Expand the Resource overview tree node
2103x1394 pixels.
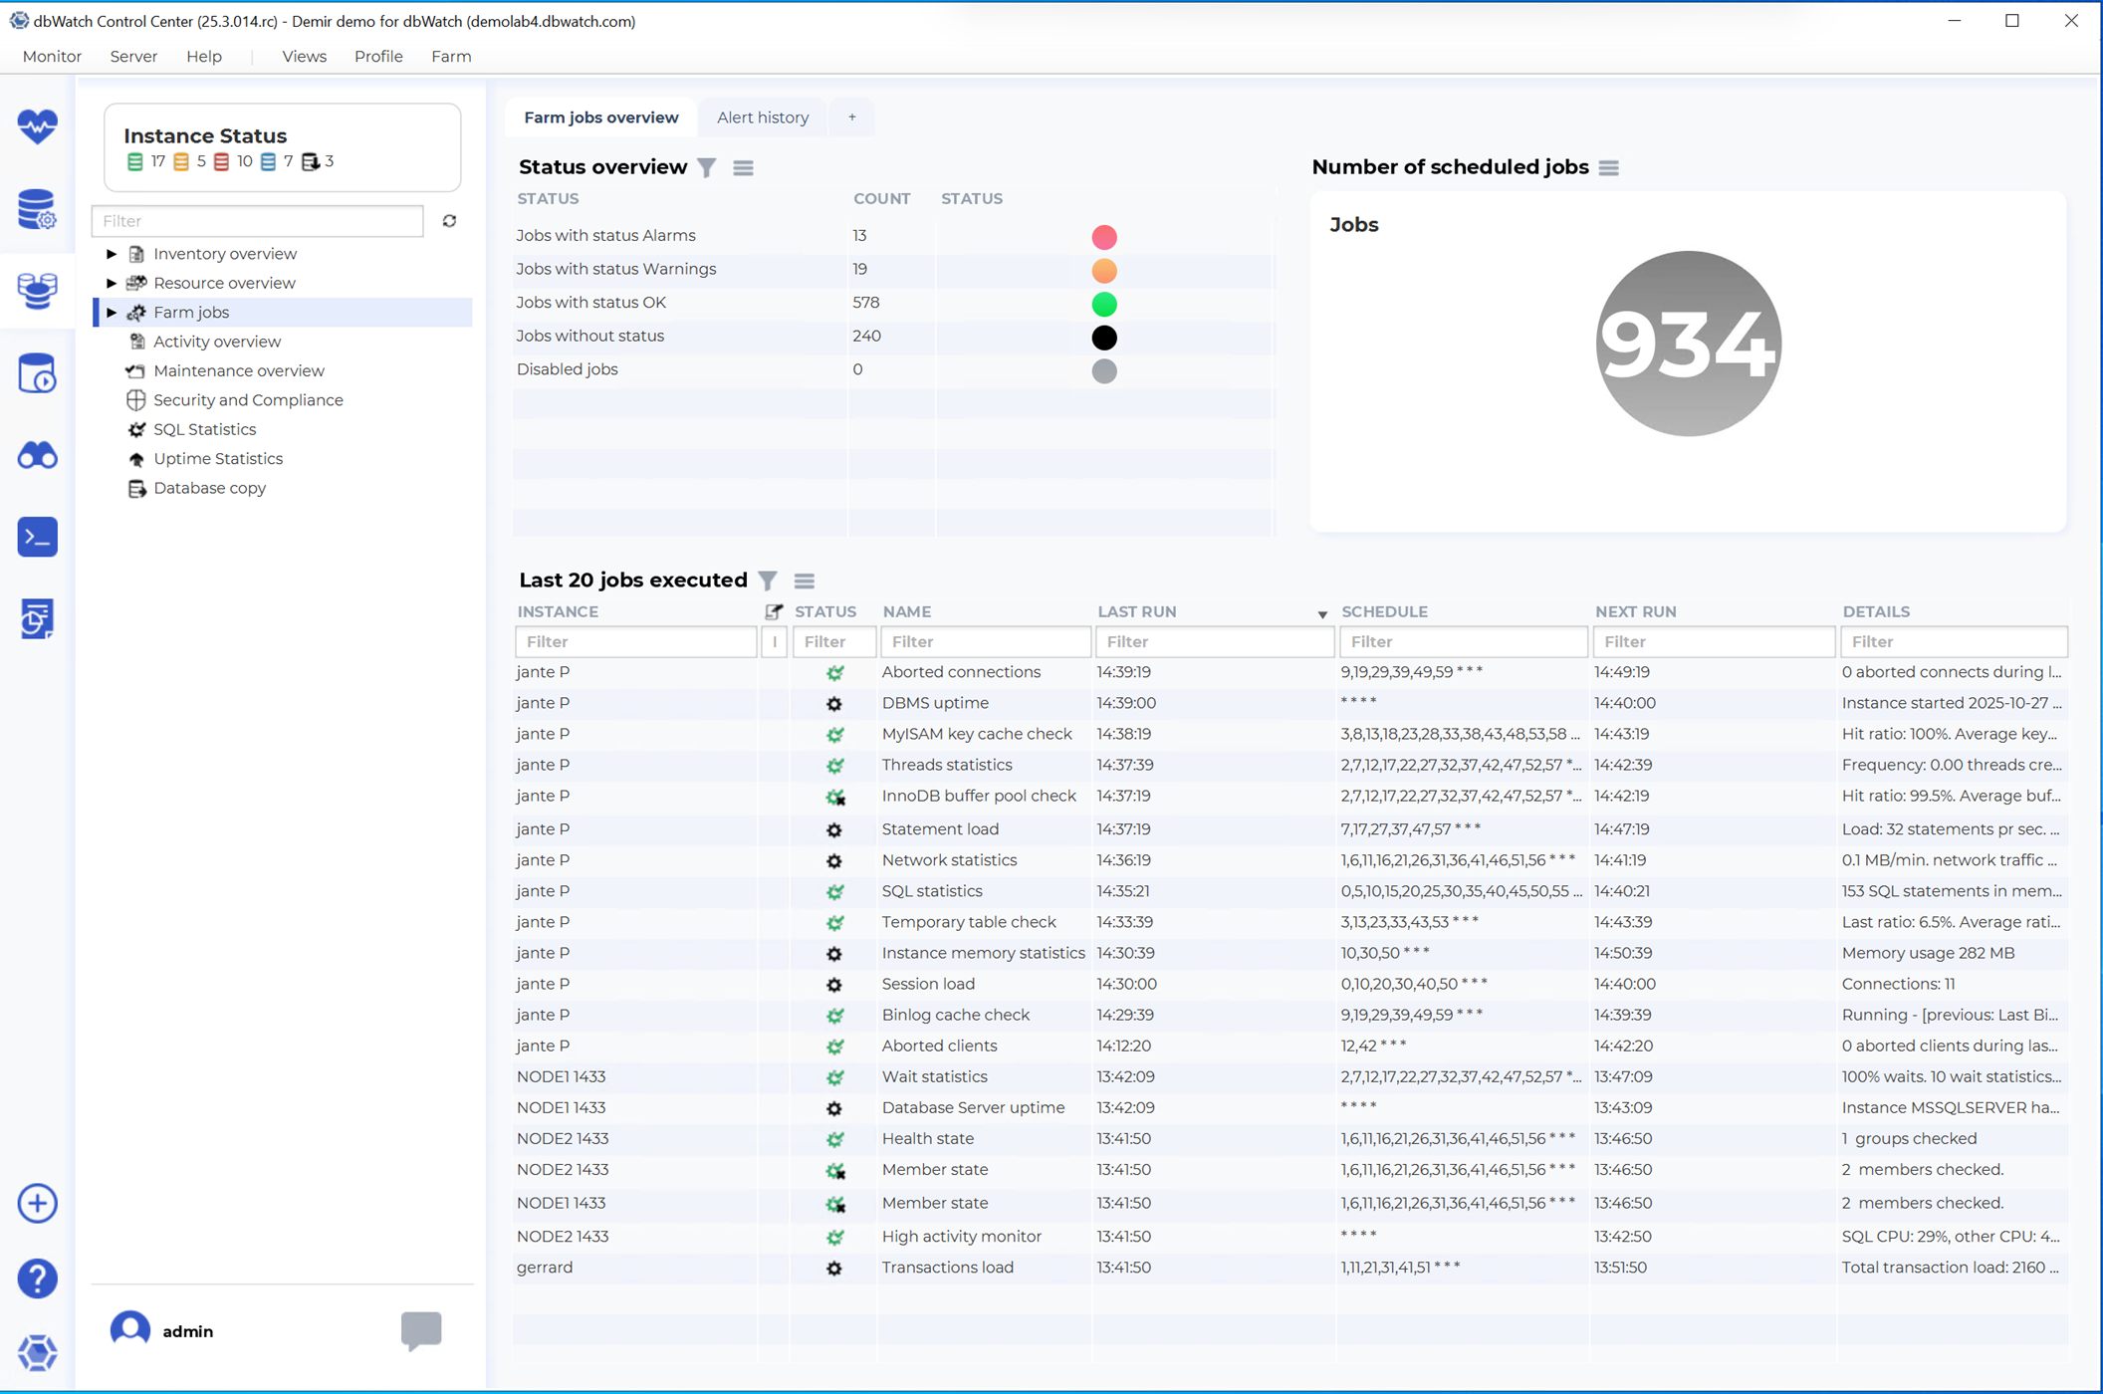point(112,283)
